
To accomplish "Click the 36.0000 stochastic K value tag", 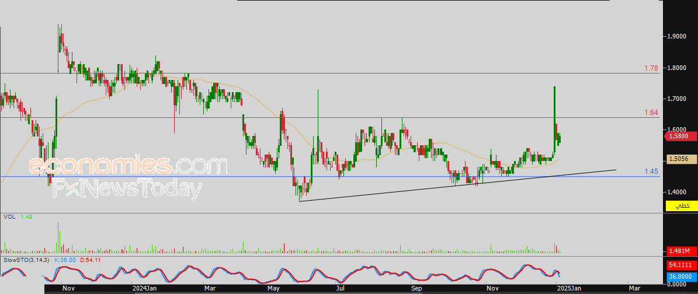I will coord(681,276).
